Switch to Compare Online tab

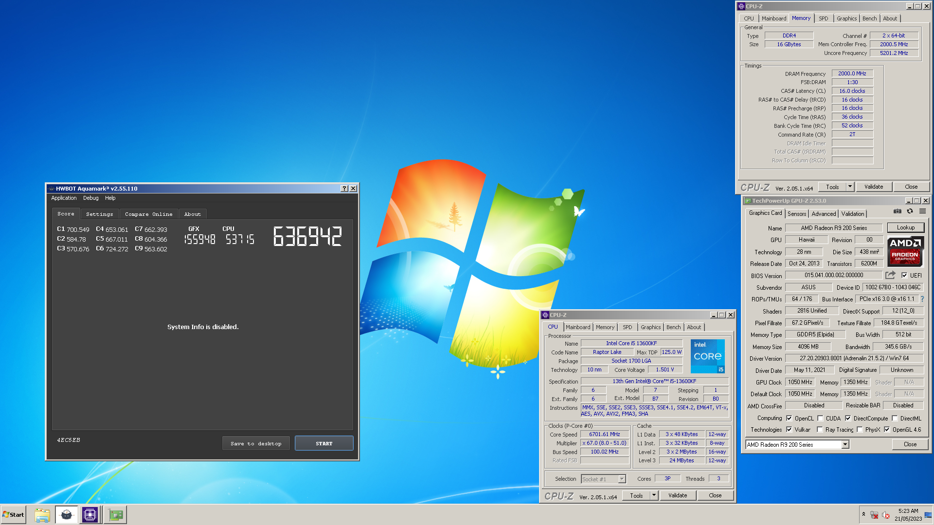point(148,214)
